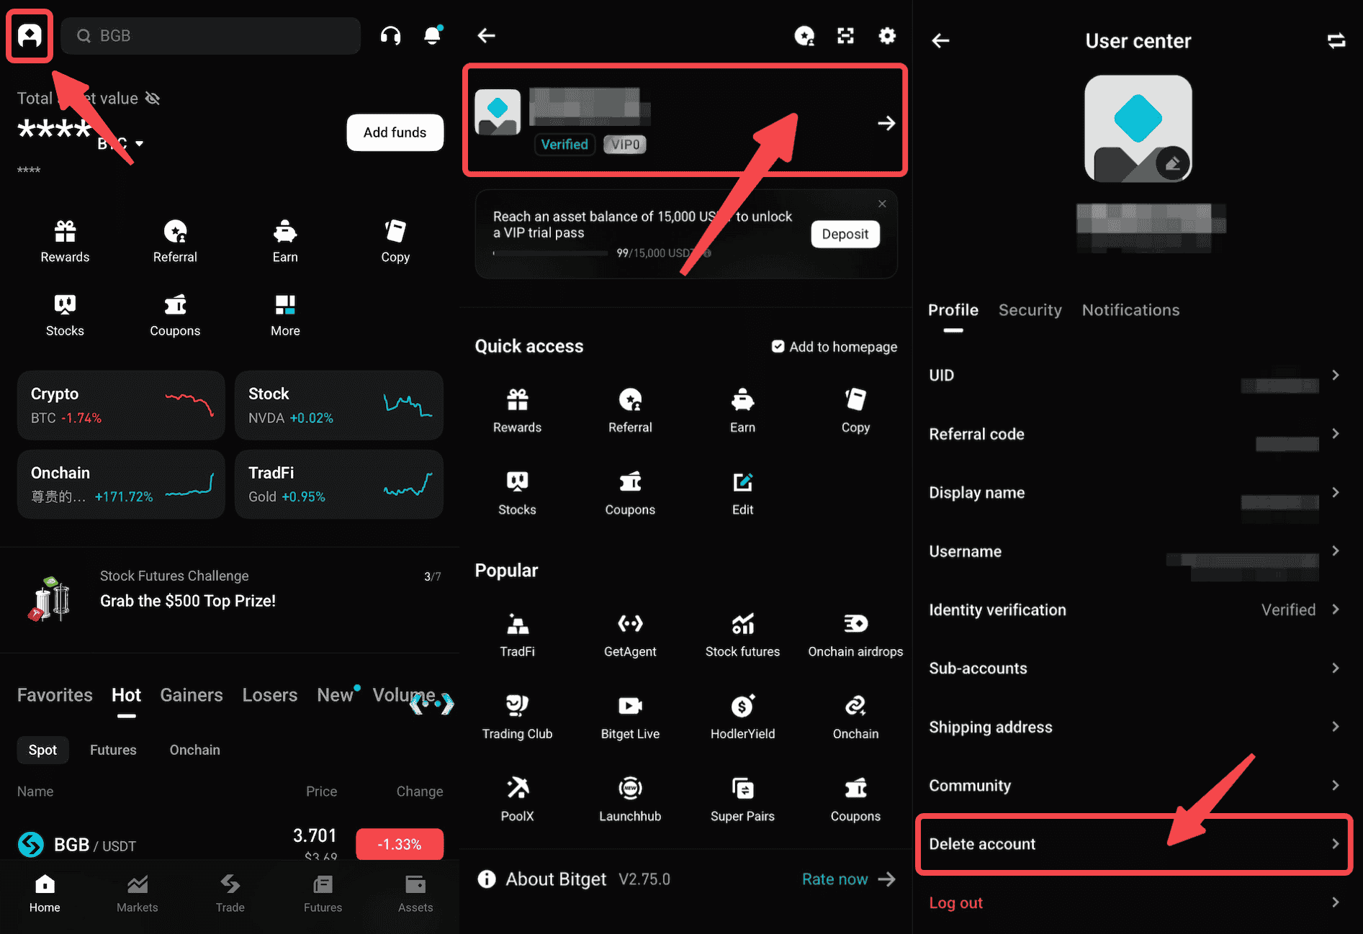Tap the VIP trial pass progress bar
This screenshot has height=934, width=1363.
550,253
